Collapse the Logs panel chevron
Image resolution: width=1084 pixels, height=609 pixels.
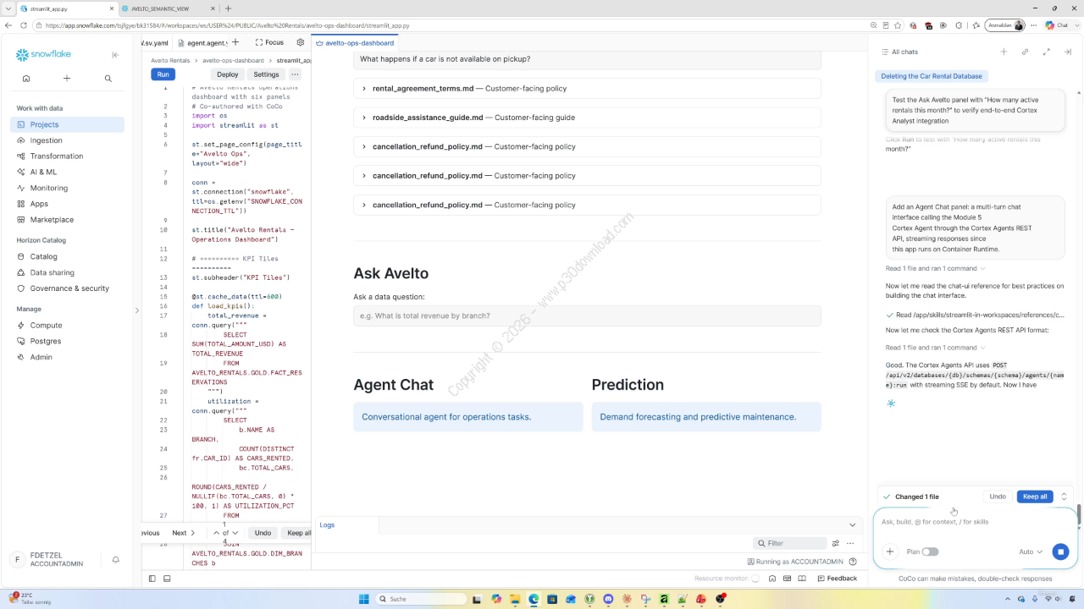(853, 525)
